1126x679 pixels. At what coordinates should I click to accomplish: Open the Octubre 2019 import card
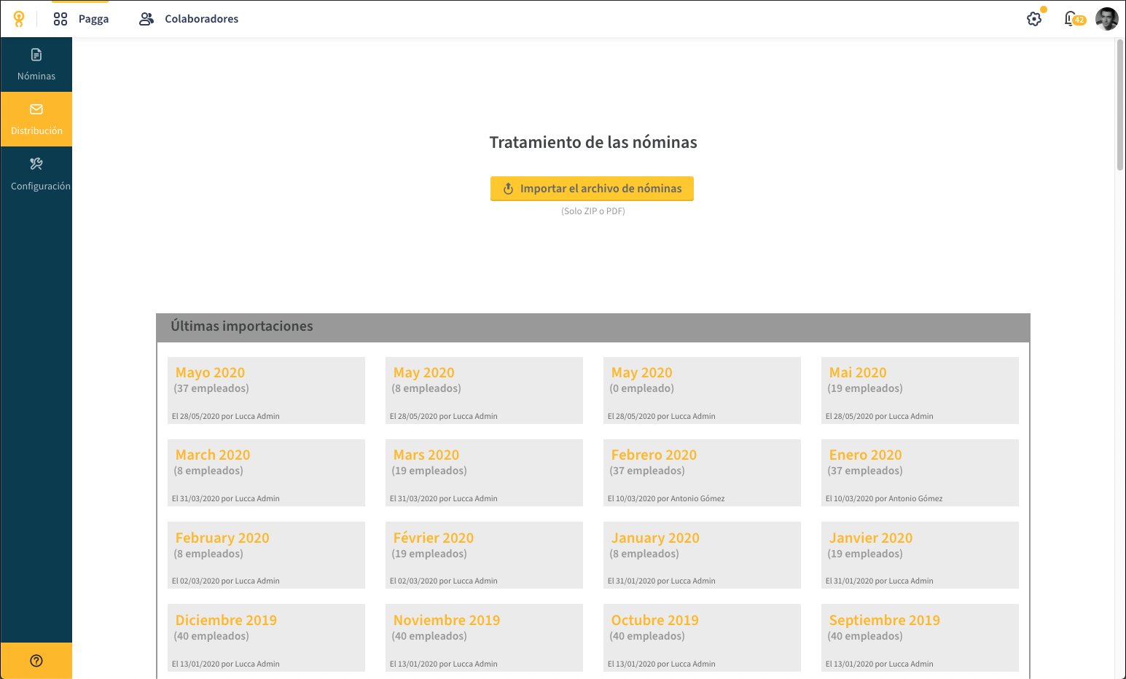tap(702, 637)
